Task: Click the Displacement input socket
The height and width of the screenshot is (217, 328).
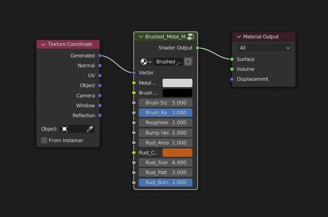Action: coord(232,79)
